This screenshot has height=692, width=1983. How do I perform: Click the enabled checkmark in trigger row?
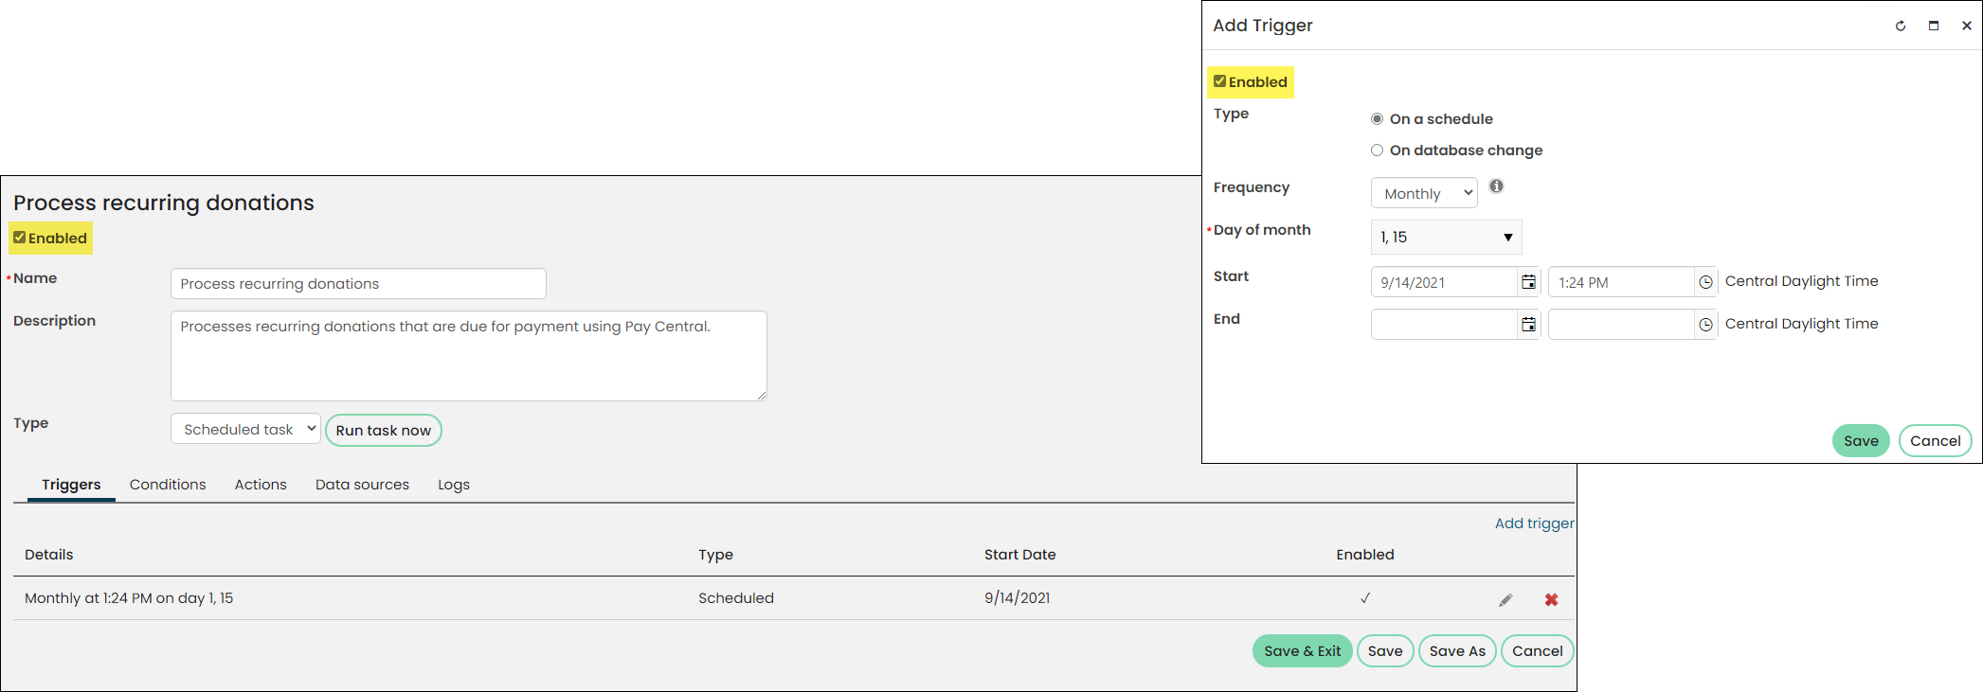coord(1365,598)
